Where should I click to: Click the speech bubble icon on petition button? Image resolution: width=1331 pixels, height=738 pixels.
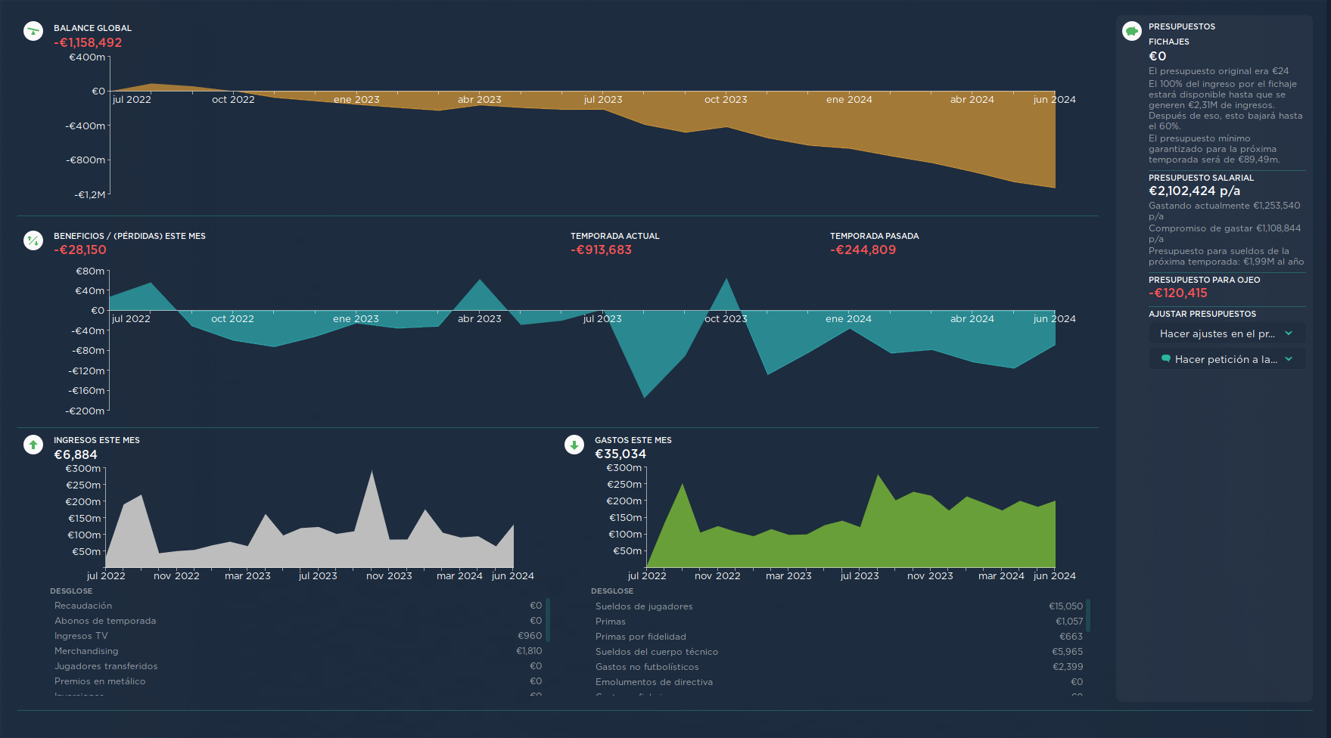1166,358
